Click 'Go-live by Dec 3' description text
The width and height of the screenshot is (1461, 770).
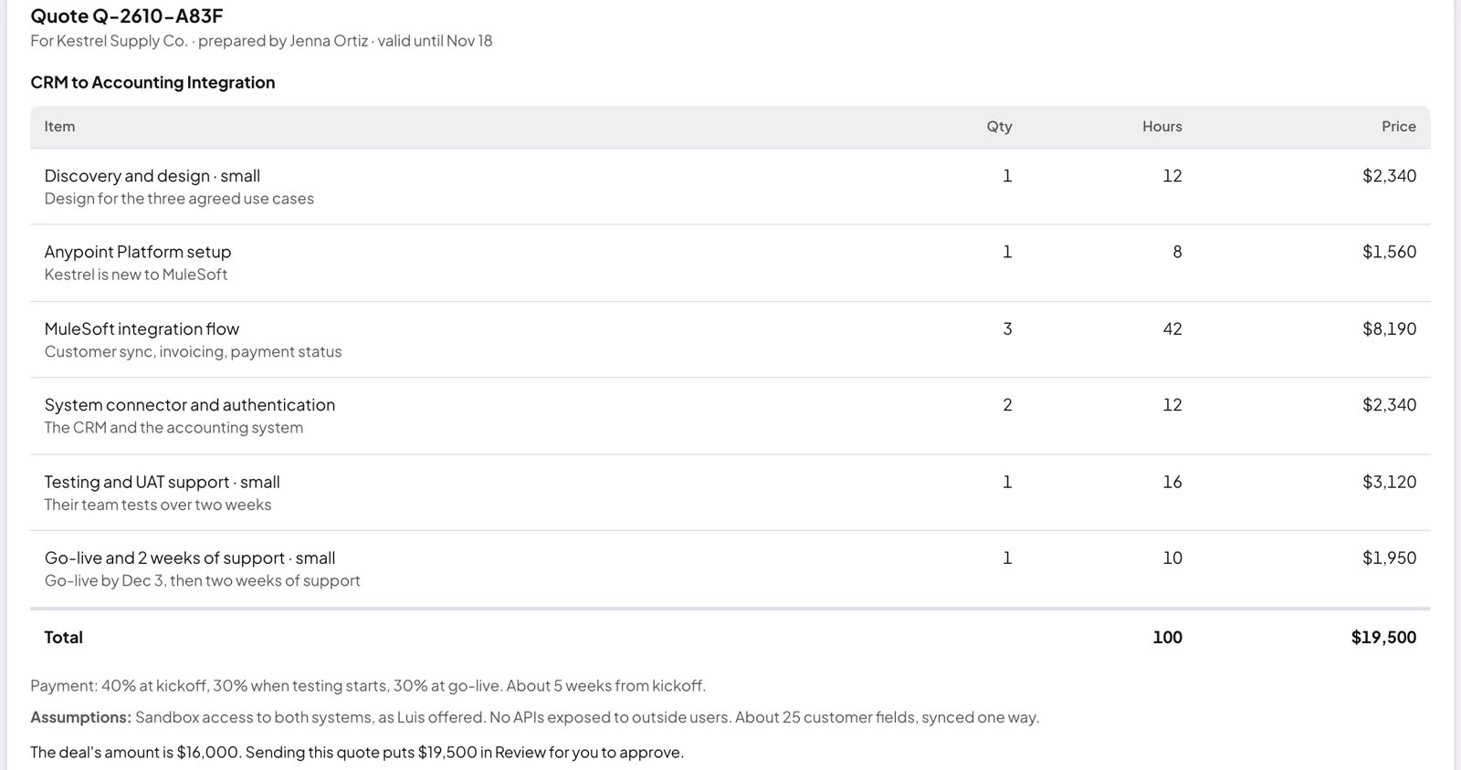pos(202,581)
